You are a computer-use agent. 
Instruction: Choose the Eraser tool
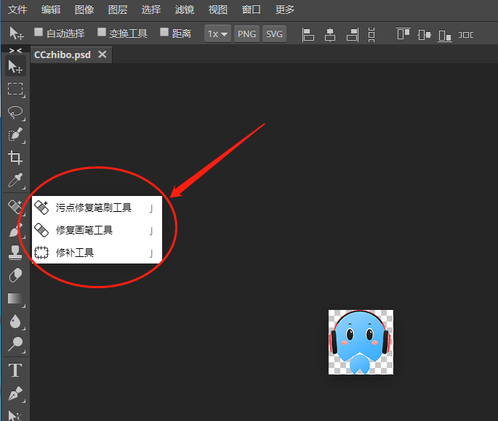click(x=15, y=275)
